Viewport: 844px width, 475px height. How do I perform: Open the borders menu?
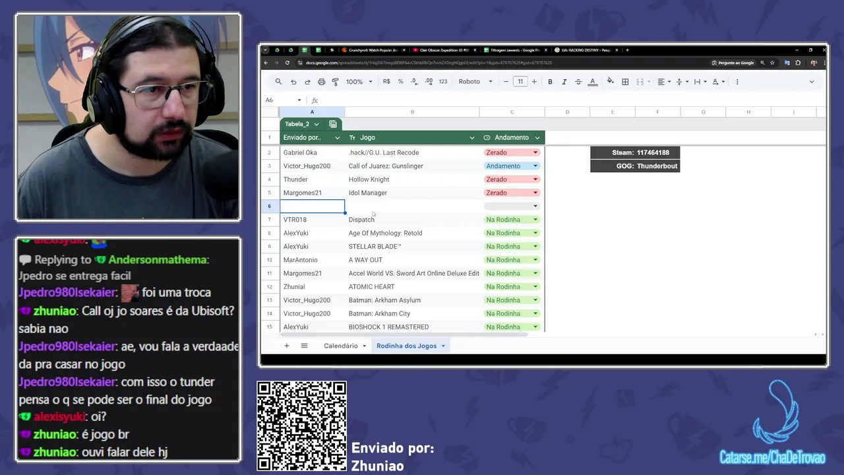click(625, 82)
